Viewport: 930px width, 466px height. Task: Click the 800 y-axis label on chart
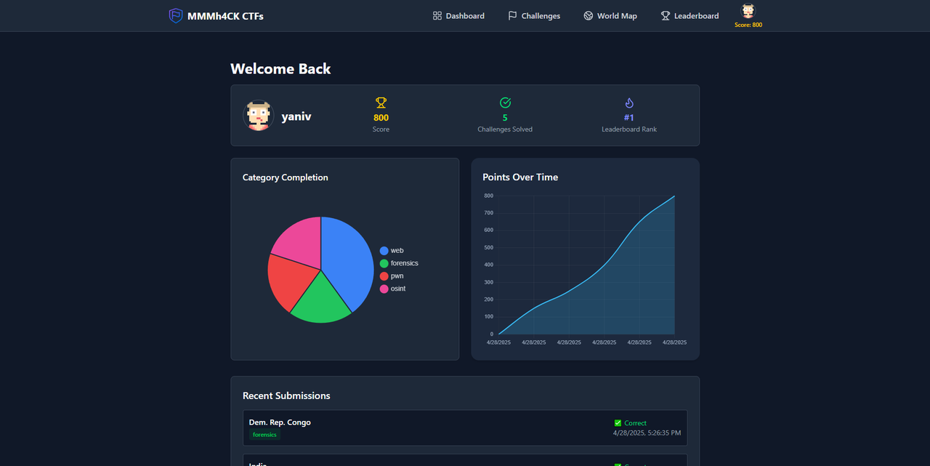488,196
